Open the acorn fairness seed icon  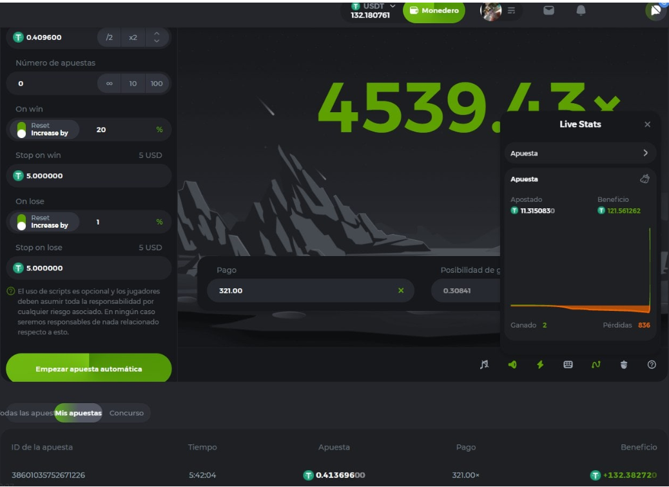click(x=623, y=364)
